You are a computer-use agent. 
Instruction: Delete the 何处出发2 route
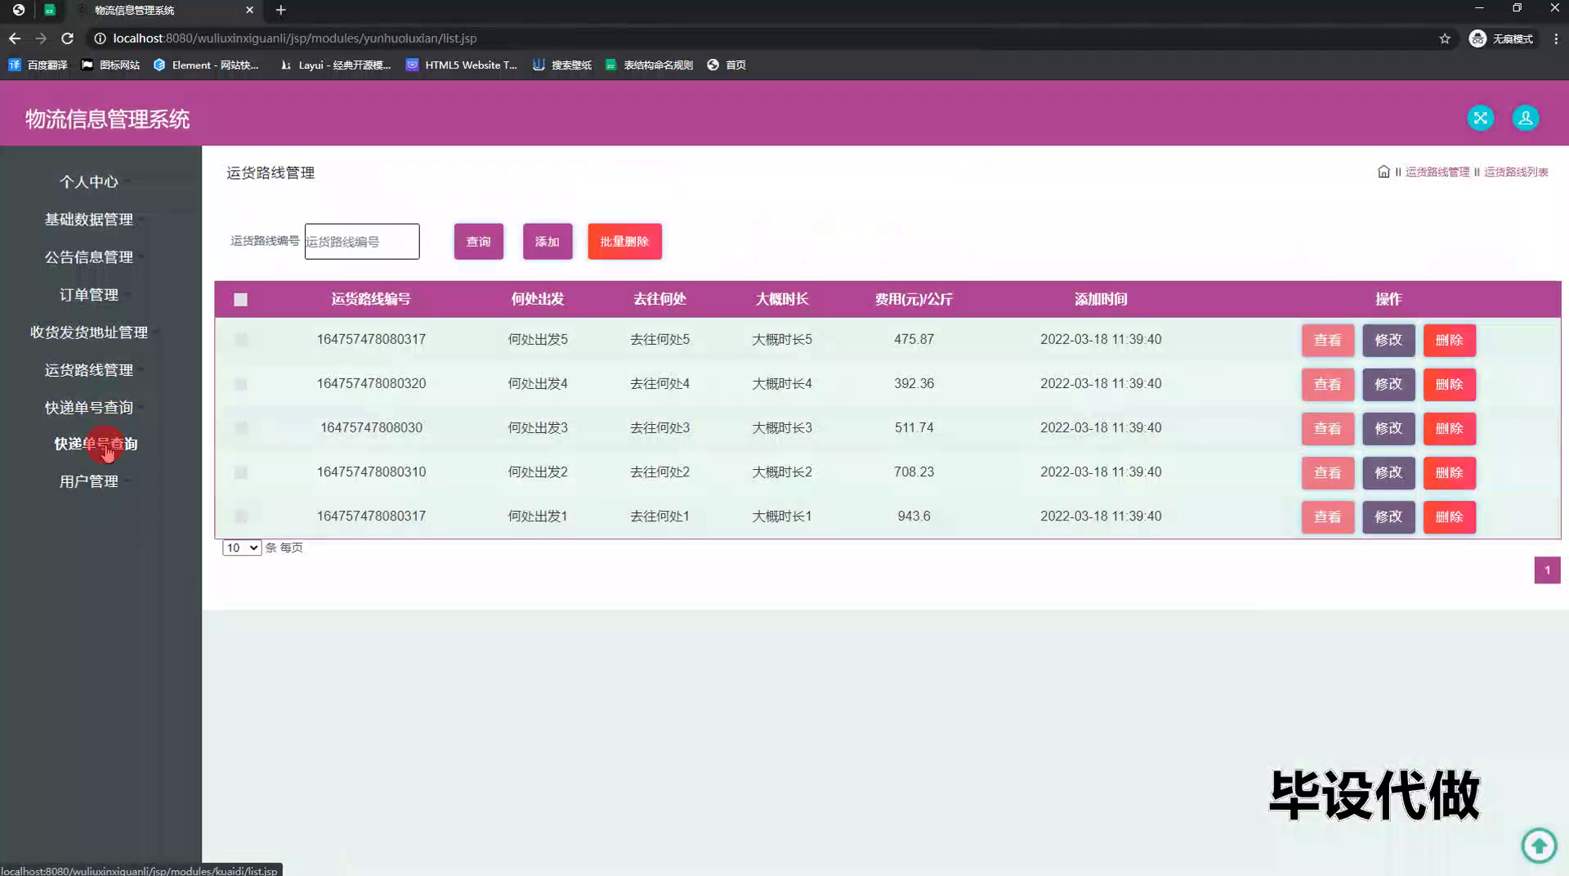pyautogui.click(x=1449, y=472)
